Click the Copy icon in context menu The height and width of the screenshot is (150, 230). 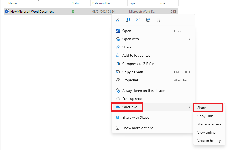pyautogui.click(x=128, y=20)
